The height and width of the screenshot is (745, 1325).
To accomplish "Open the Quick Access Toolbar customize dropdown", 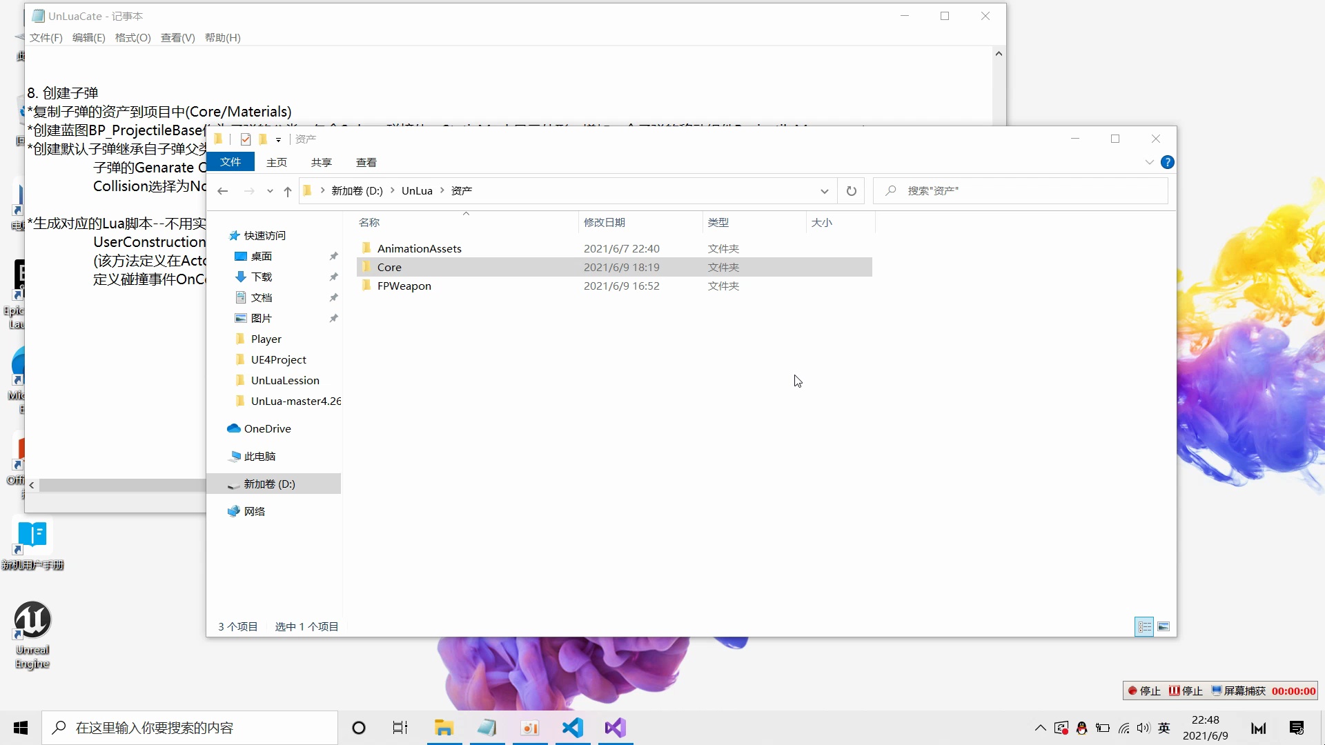I will pyautogui.click(x=279, y=139).
